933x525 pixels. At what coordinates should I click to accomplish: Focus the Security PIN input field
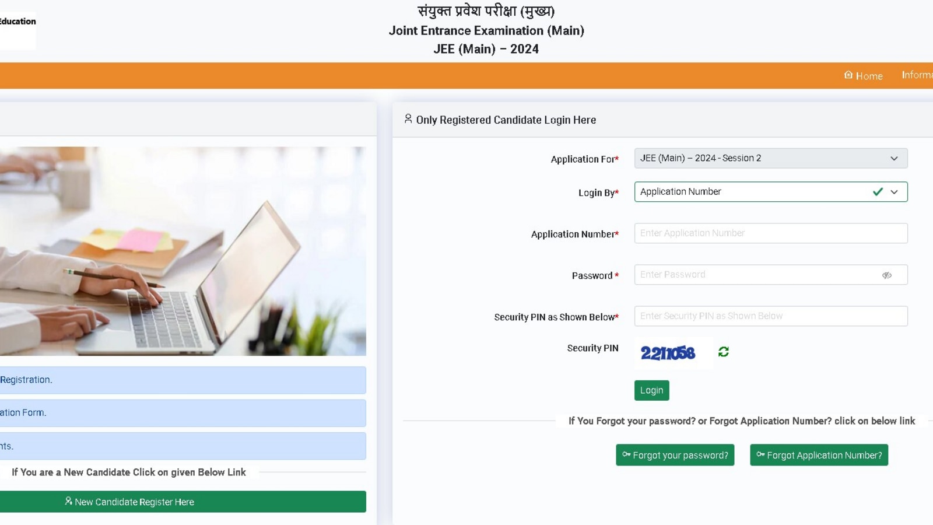771,316
